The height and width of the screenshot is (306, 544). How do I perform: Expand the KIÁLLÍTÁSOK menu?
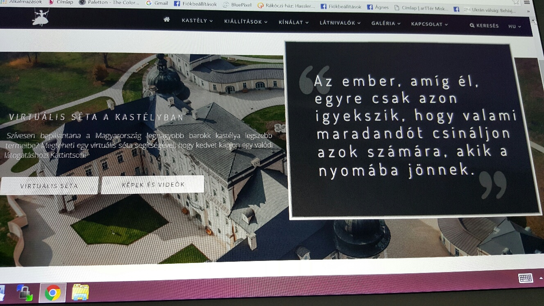[x=246, y=22]
